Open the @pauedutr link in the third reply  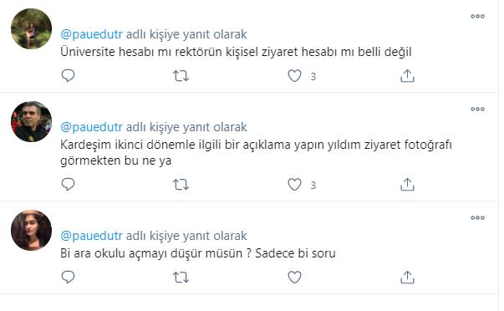coord(92,236)
